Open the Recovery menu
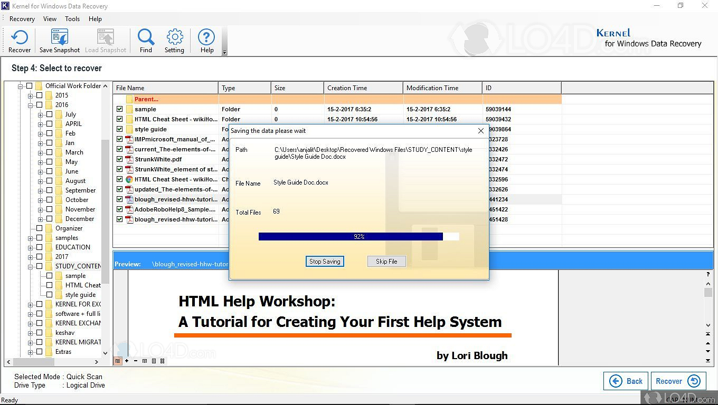Image resolution: width=718 pixels, height=405 pixels. (22, 19)
